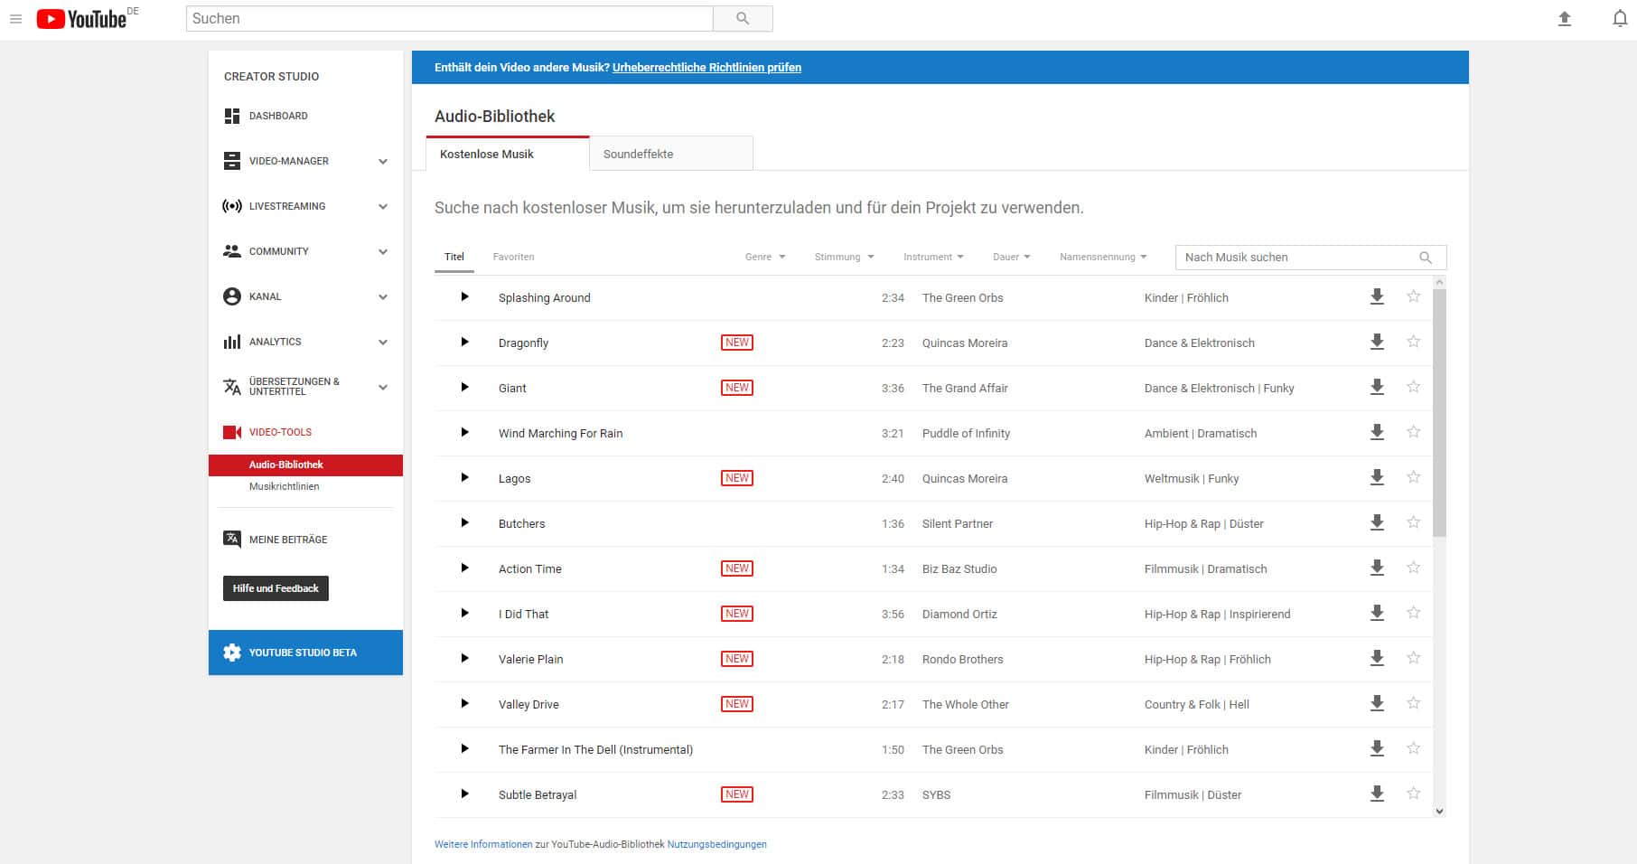Favorite Splashing Around with the star
Viewport: 1637px width, 864px height.
(x=1414, y=296)
